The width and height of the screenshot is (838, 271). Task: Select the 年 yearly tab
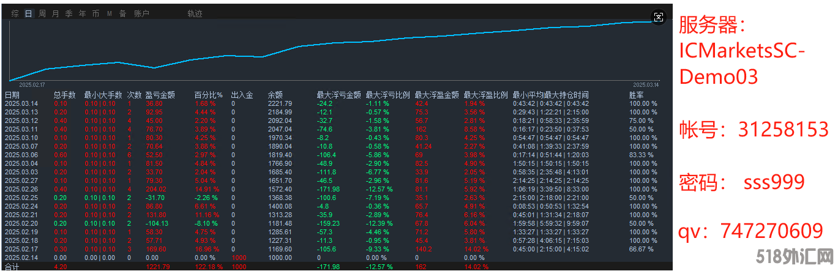pos(82,13)
